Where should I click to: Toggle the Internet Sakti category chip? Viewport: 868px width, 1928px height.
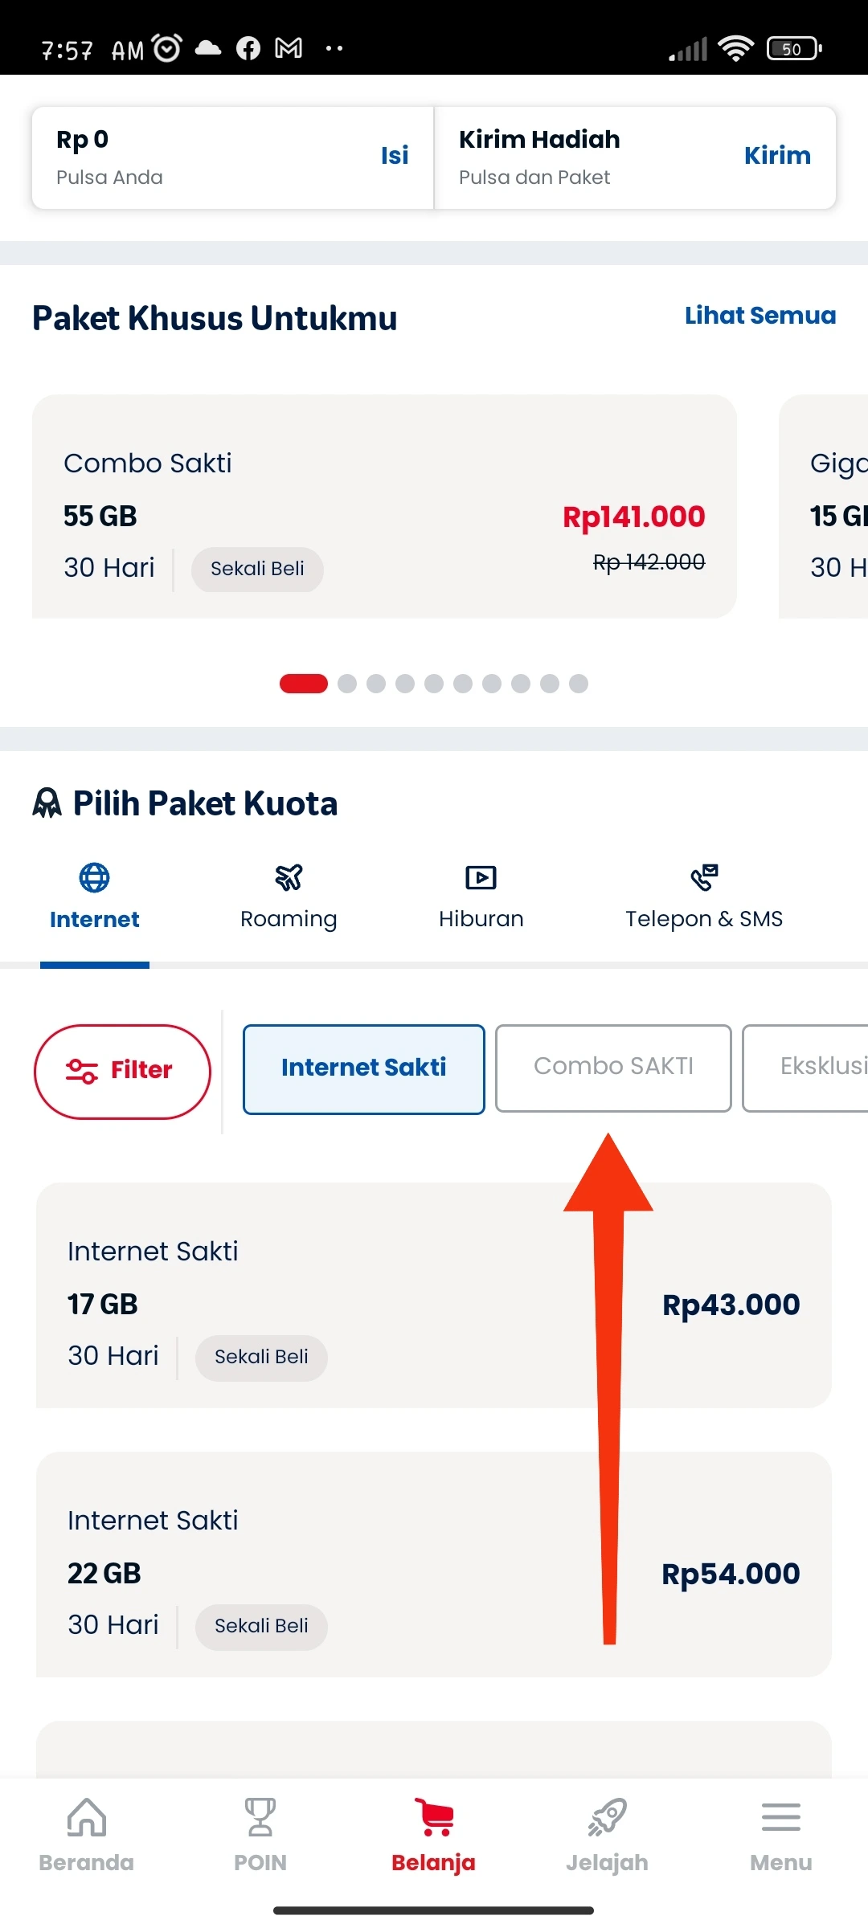[x=364, y=1069]
